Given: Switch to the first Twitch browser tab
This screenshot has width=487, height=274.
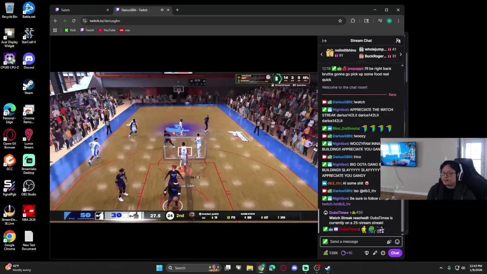Looking at the screenshot, I should coord(82,10).
